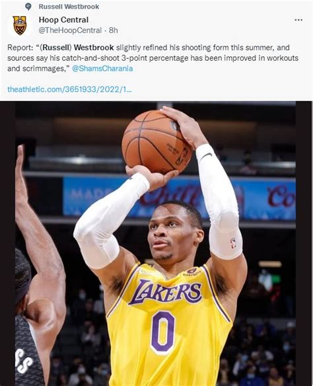Open the 8h timestamp of the tweet
This screenshot has height=386, width=313.
click(x=114, y=30)
